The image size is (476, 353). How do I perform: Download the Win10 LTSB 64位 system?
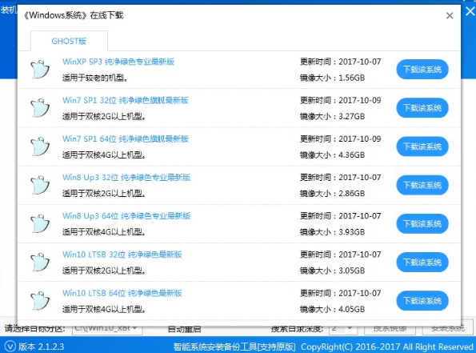coord(422,301)
